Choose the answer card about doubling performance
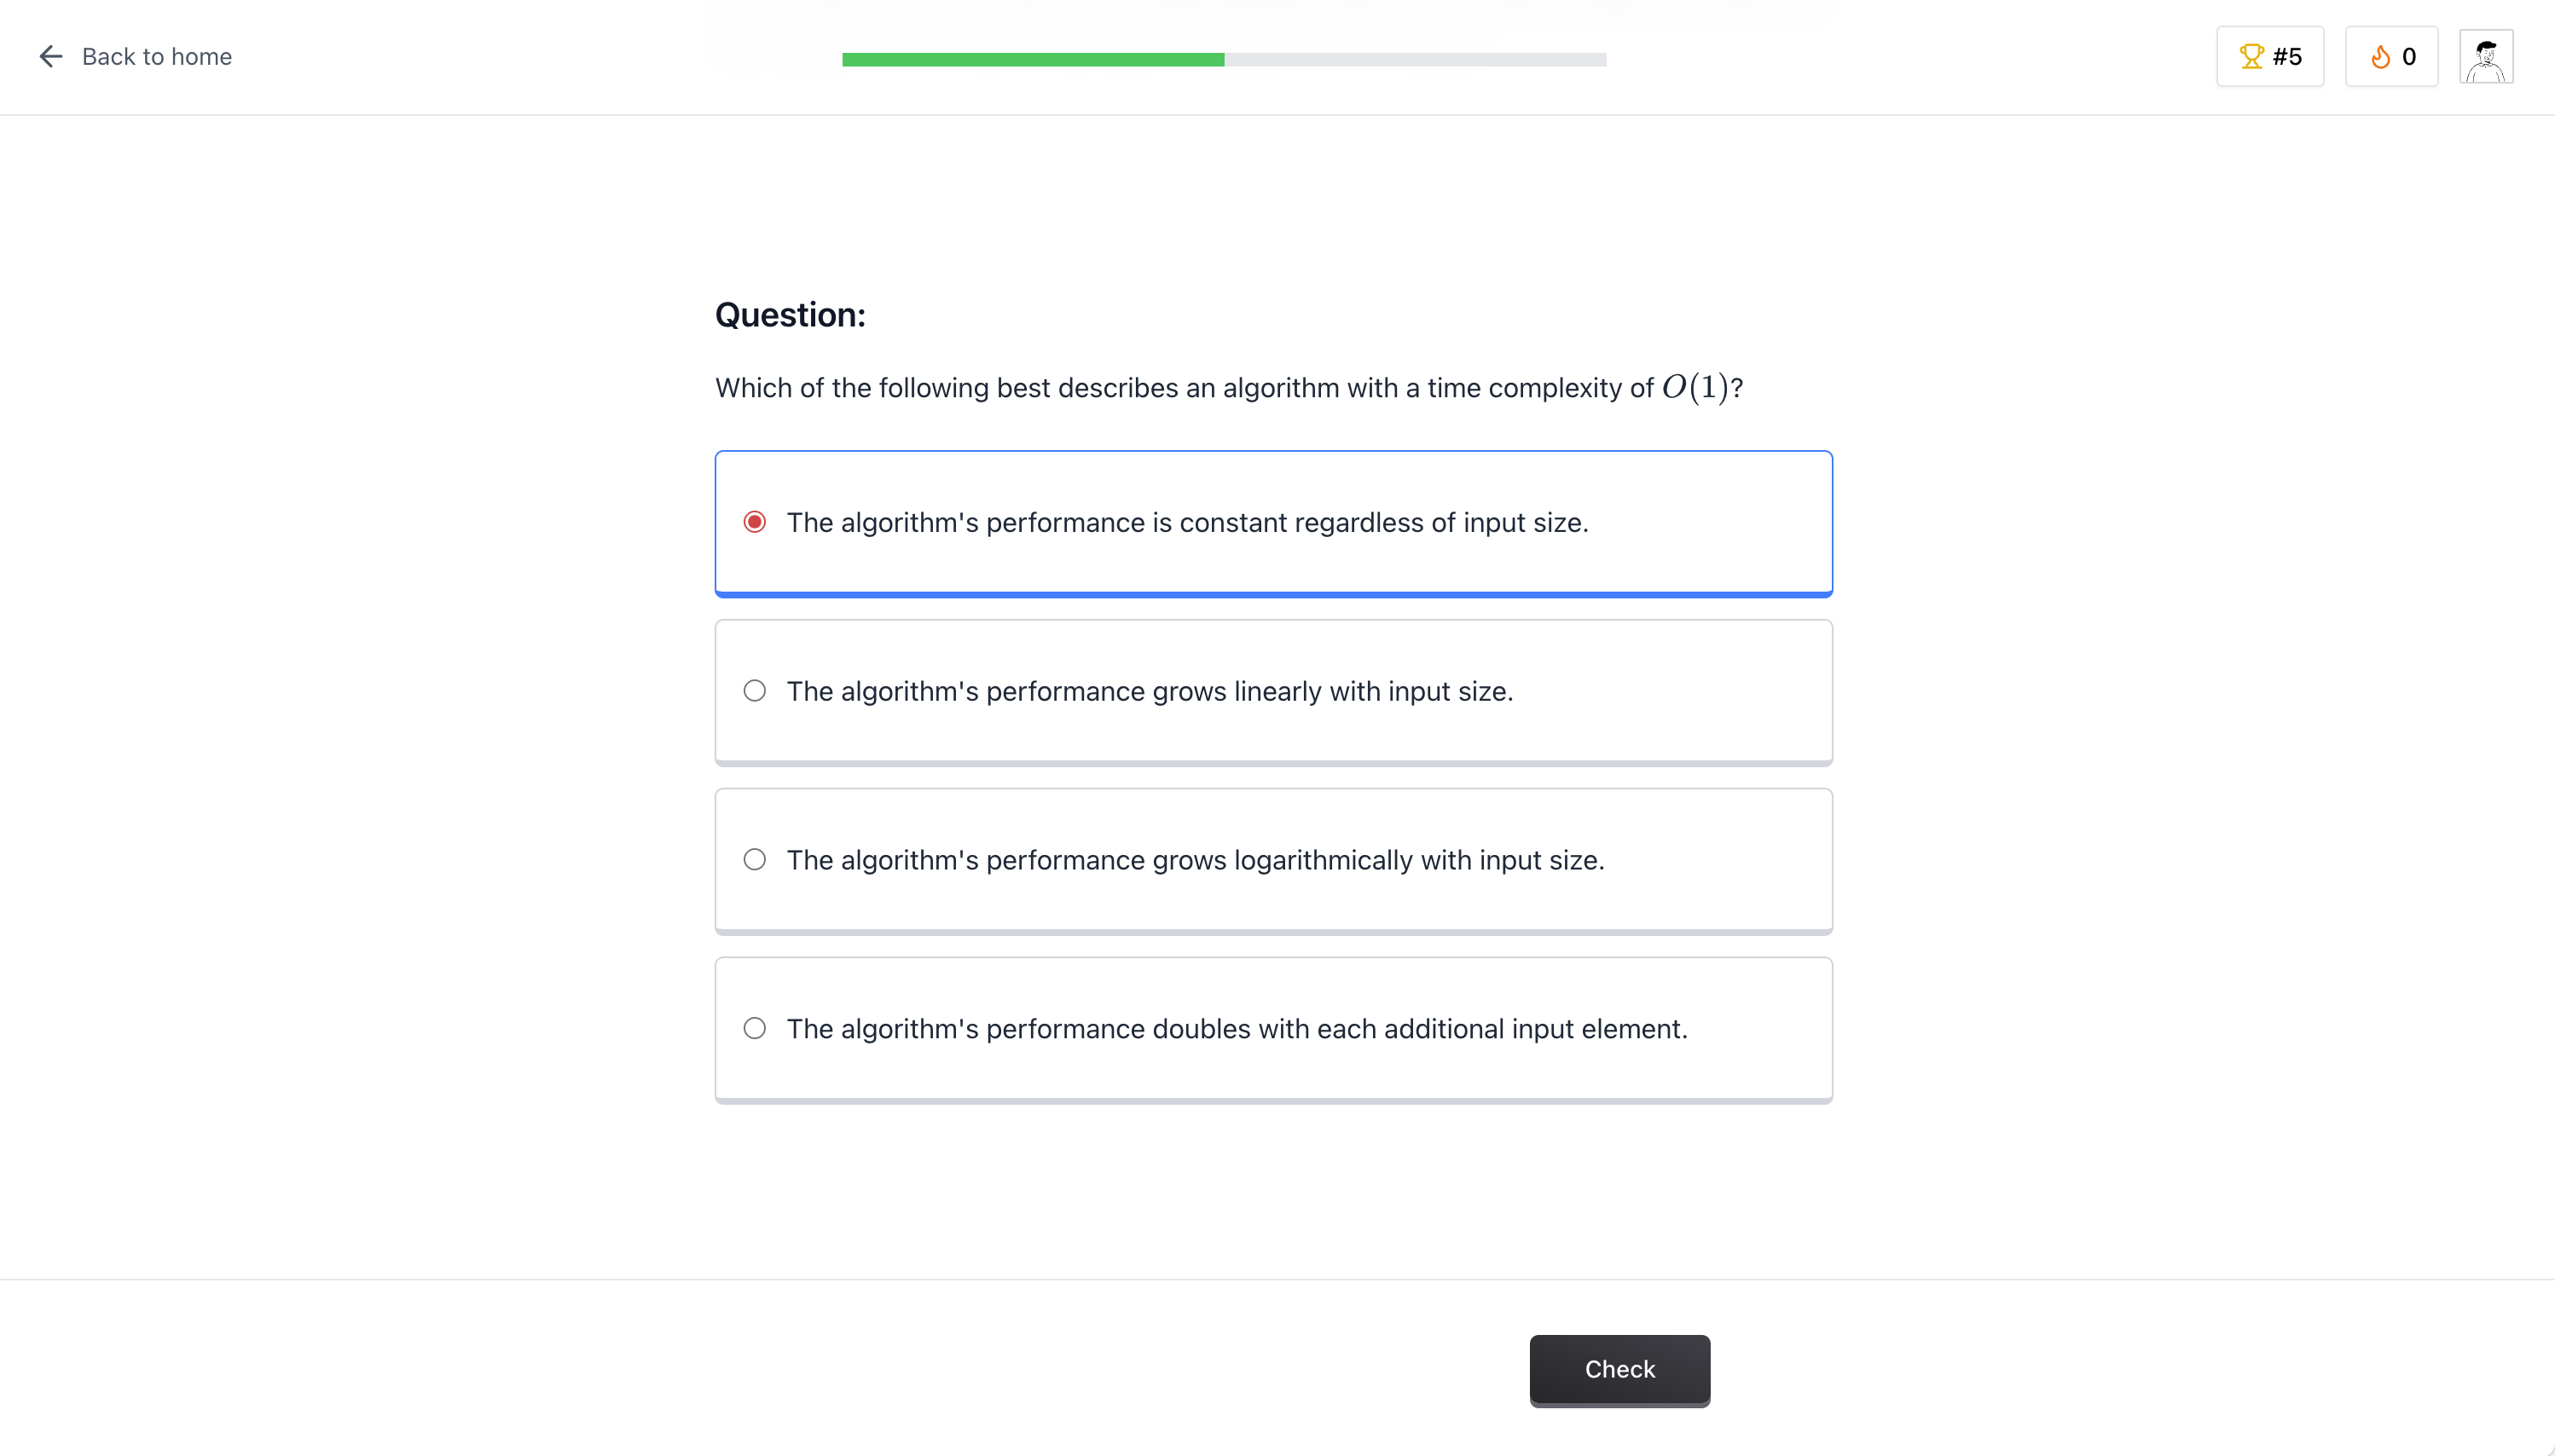This screenshot has height=1456, width=2555. (x=1272, y=1030)
